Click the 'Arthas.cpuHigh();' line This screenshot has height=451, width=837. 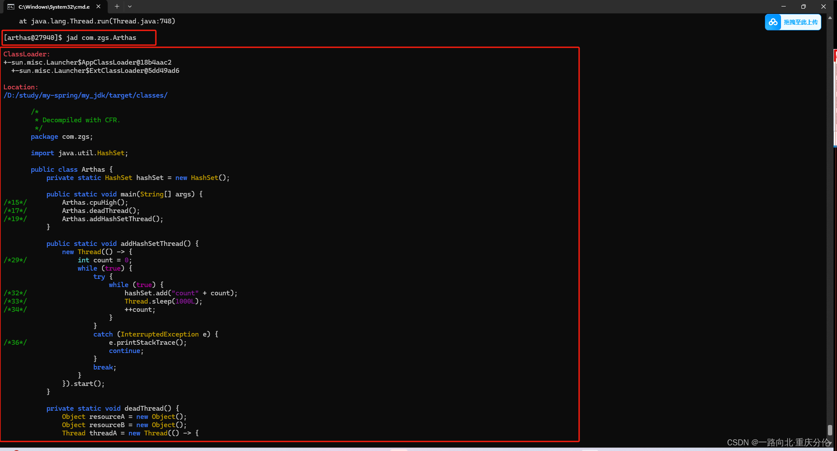tap(95, 203)
